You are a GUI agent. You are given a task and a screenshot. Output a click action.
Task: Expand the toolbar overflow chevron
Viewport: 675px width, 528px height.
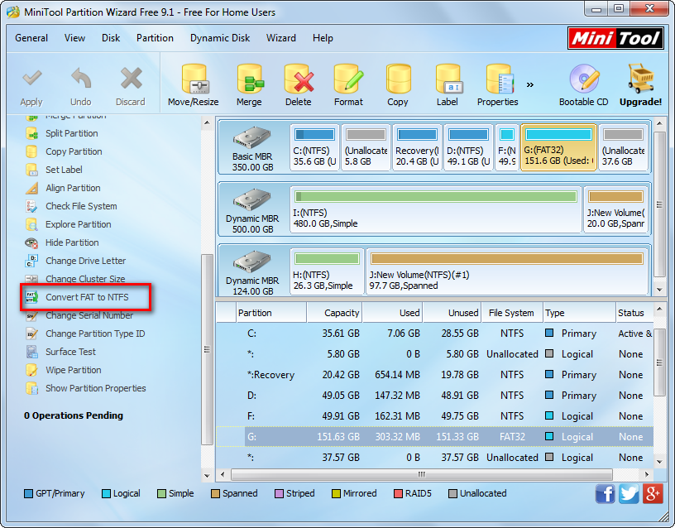(x=530, y=85)
